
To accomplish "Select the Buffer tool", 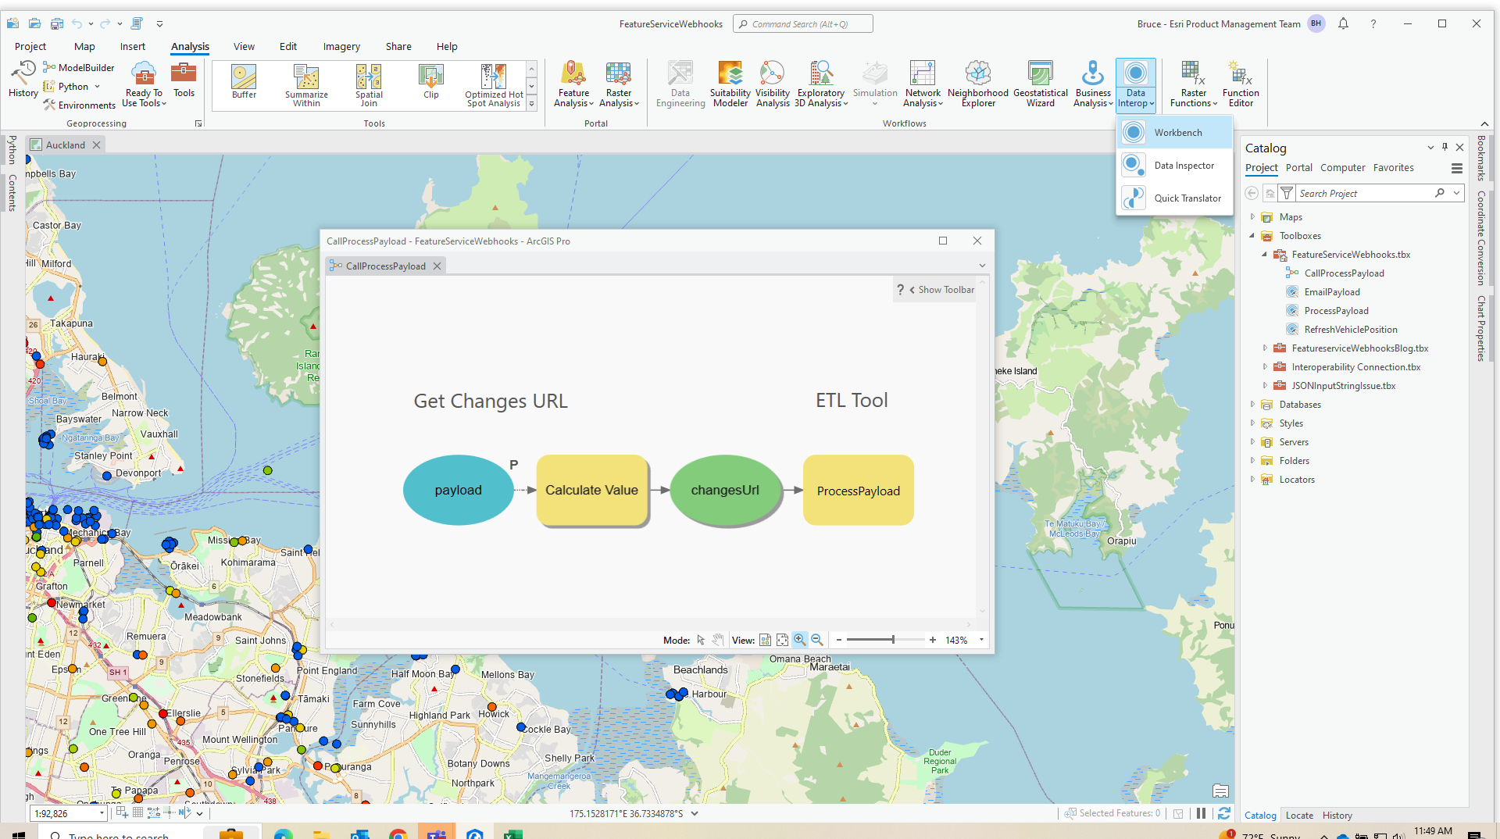I will (x=243, y=84).
